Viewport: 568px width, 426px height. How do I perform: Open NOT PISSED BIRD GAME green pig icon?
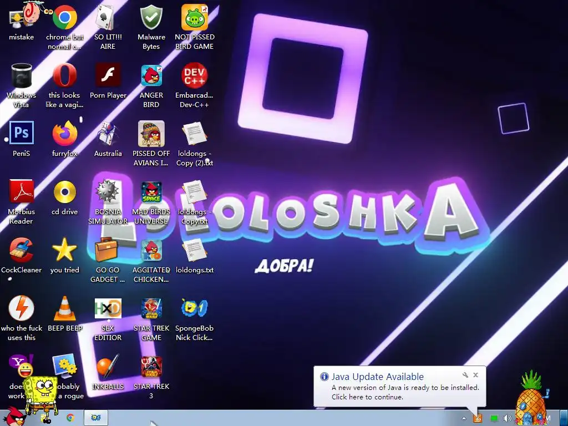click(195, 17)
